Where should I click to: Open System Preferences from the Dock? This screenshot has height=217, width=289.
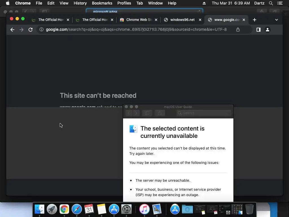click(126, 209)
